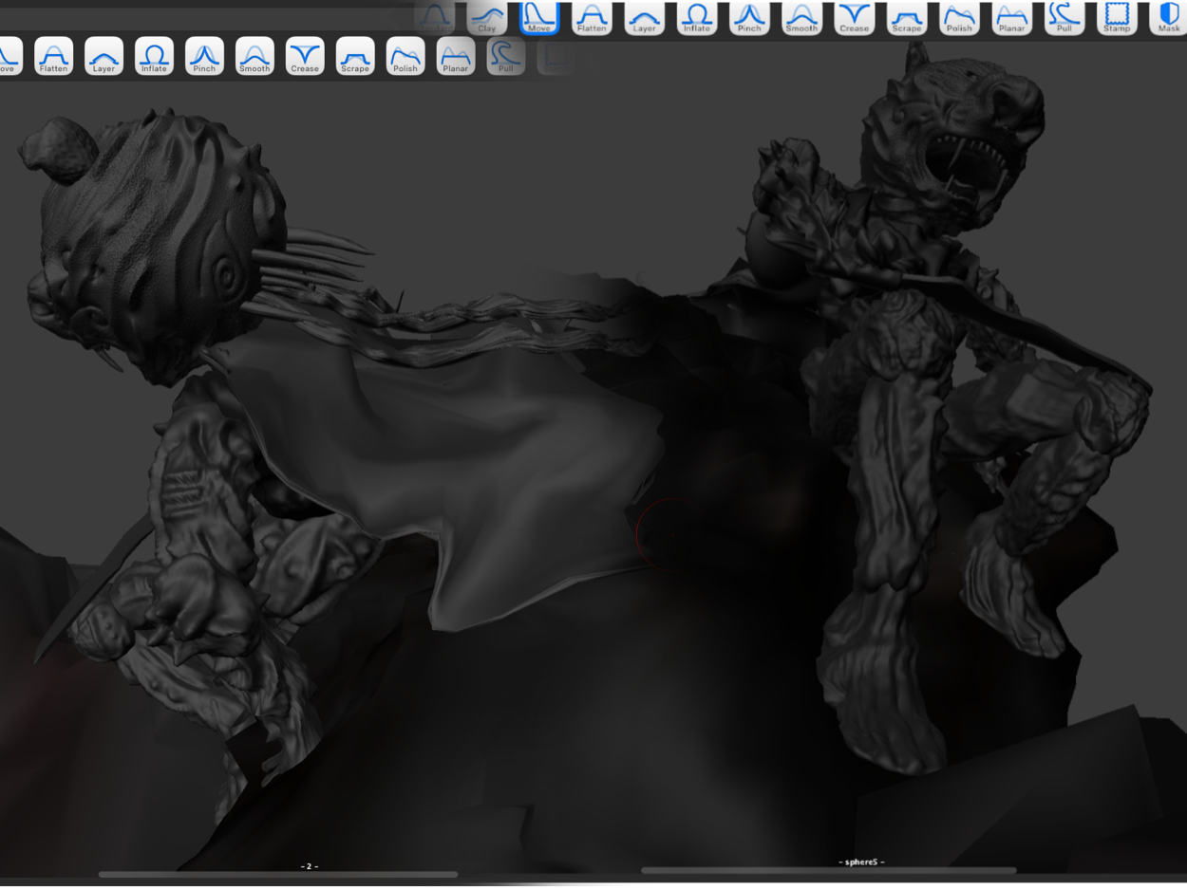1187x889 pixels.
Task: Click the scrollbar under the "2" label
Action: coord(277,875)
